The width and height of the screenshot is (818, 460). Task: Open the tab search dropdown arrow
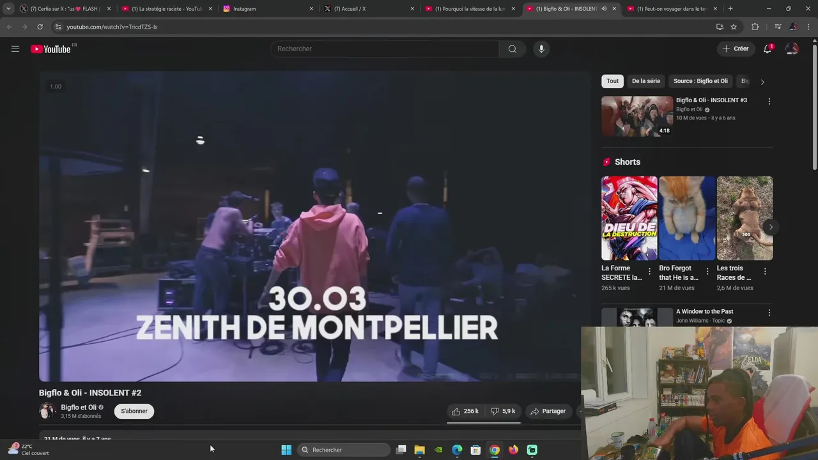click(x=8, y=9)
